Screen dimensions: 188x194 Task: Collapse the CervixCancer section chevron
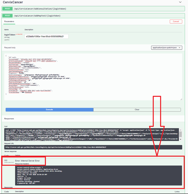(x=180, y=2)
